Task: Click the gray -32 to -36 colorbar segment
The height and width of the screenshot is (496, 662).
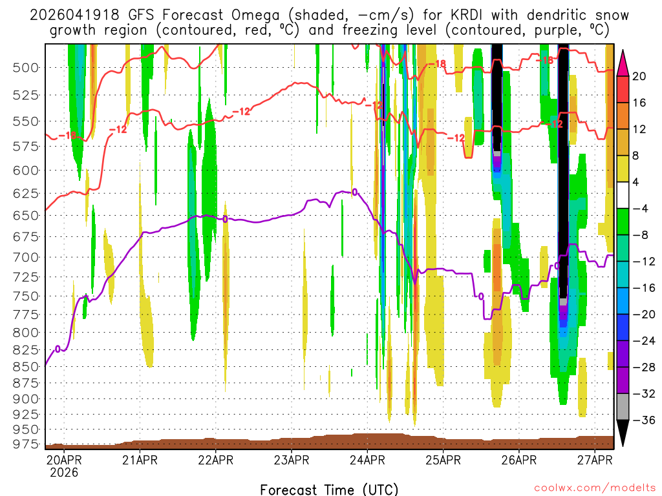Action: 623,407
